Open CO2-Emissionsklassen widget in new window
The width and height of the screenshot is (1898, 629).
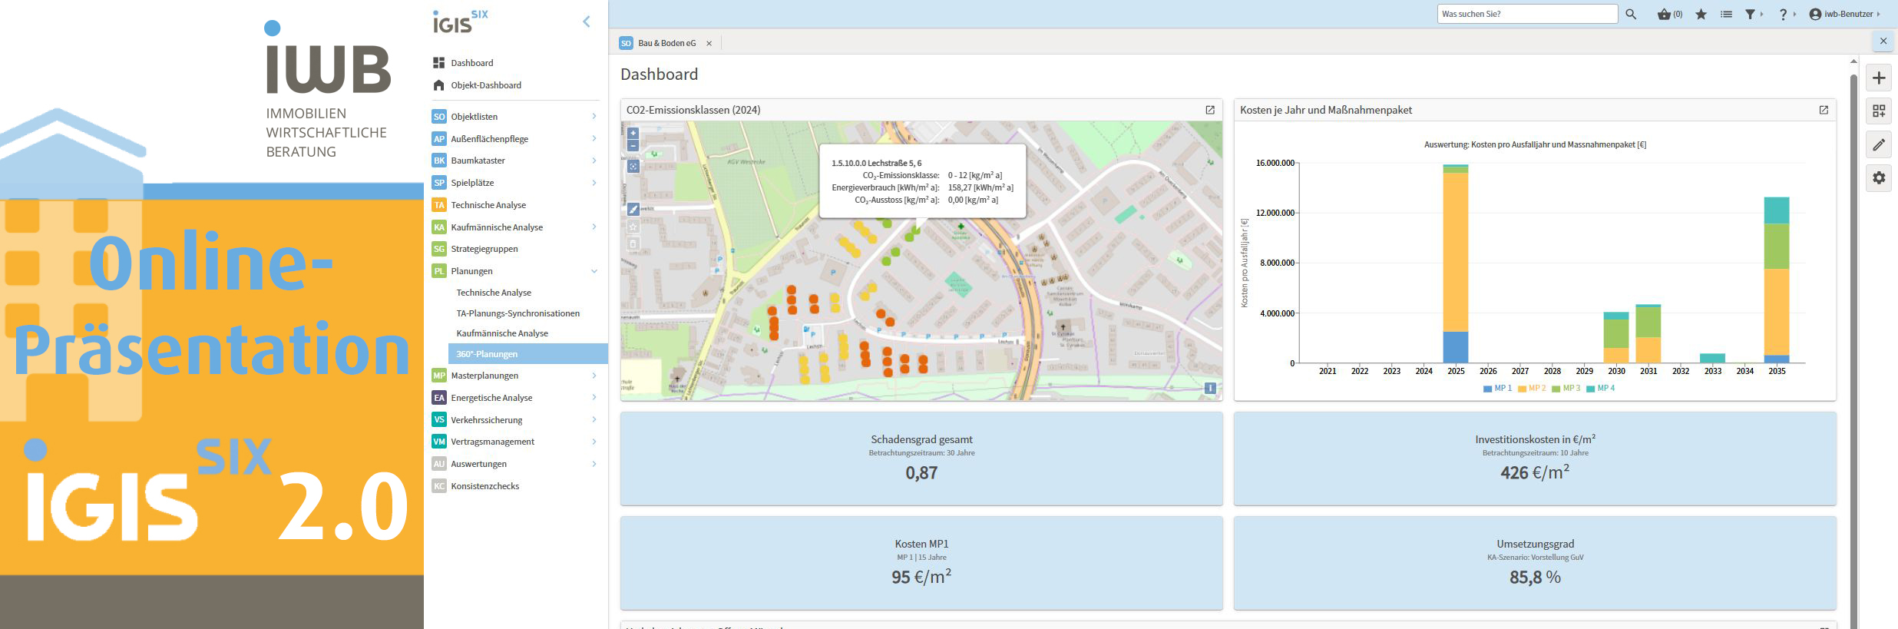[1210, 110]
